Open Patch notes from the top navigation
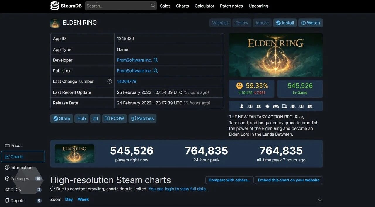Viewport: 375px width, 207px height. (x=231, y=6)
